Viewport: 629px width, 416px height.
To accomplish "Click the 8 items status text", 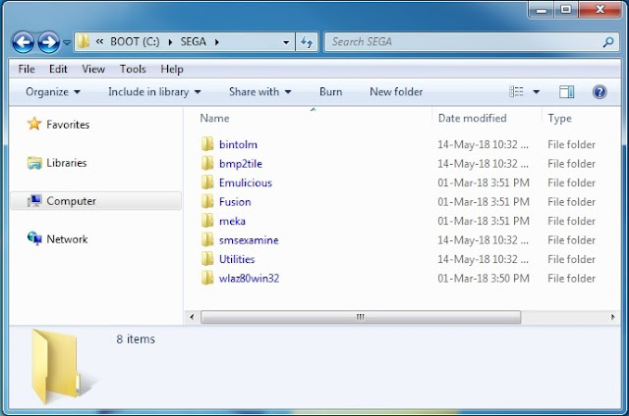I will [136, 339].
